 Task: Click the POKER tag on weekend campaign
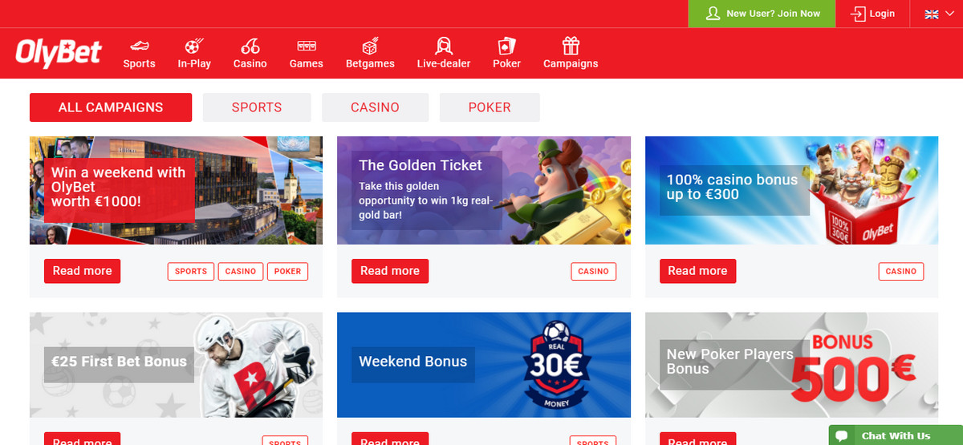click(287, 272)
